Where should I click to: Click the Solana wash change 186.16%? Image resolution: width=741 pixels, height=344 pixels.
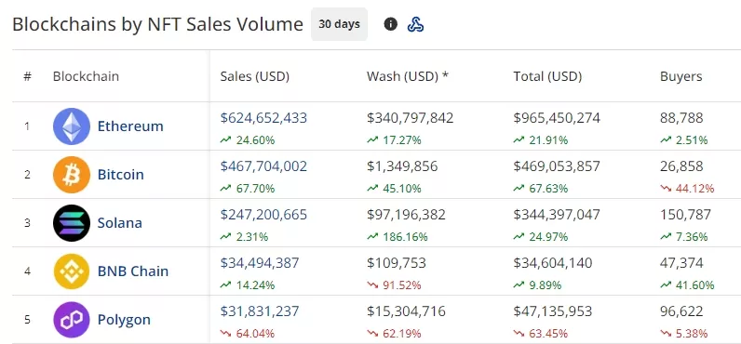(x=397, y=237)
